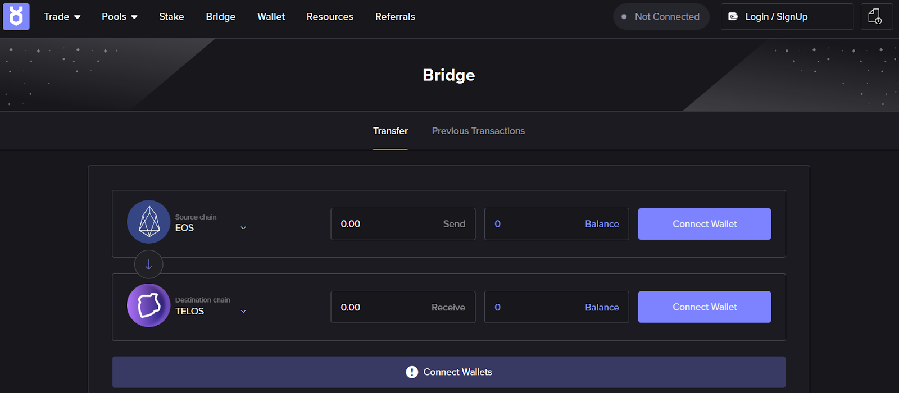Image resolution: width=899 pixels, height=393 pixels.
Task: Connect Wallet for destination chain TELOS
Action: coord(705,307)
